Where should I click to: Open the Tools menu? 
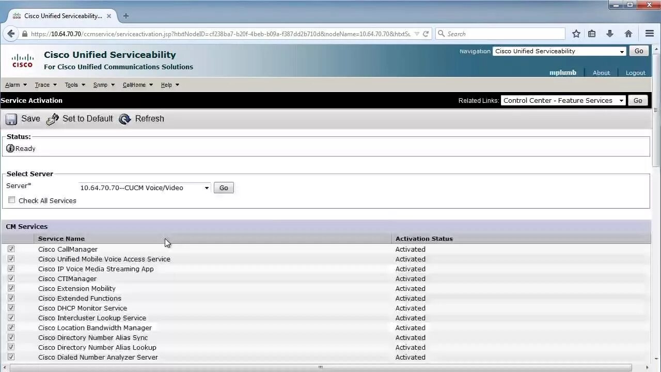(x=75, y=85)
